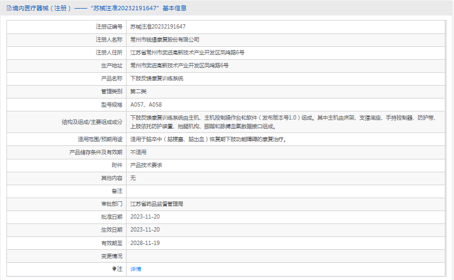Click the 产品储存条件及有效期 label

pyautogui.click(x=95, y=152)
